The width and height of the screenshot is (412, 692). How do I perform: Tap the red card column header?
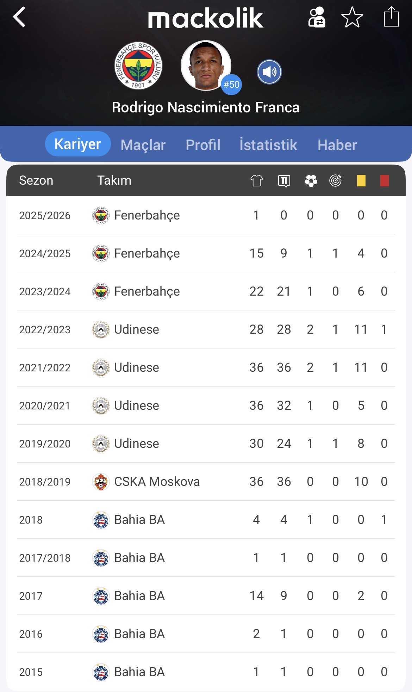(x=384, y=181)
